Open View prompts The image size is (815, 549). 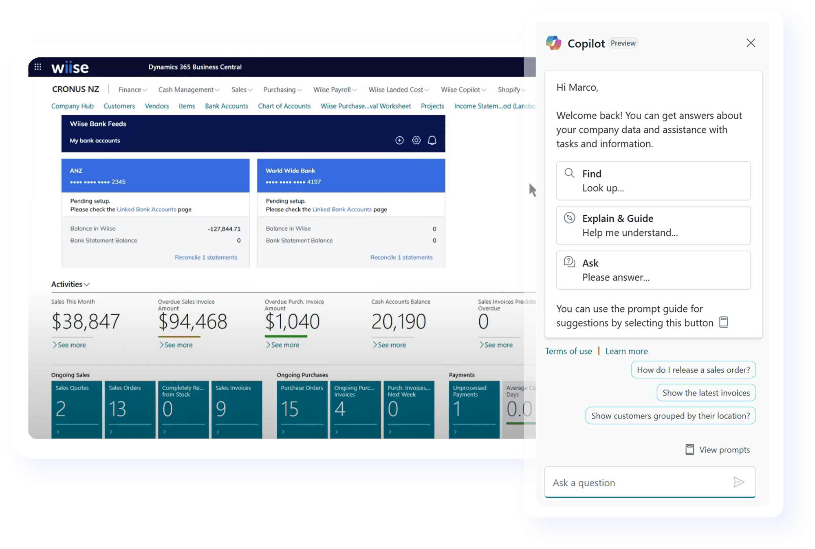pos(718,450)
